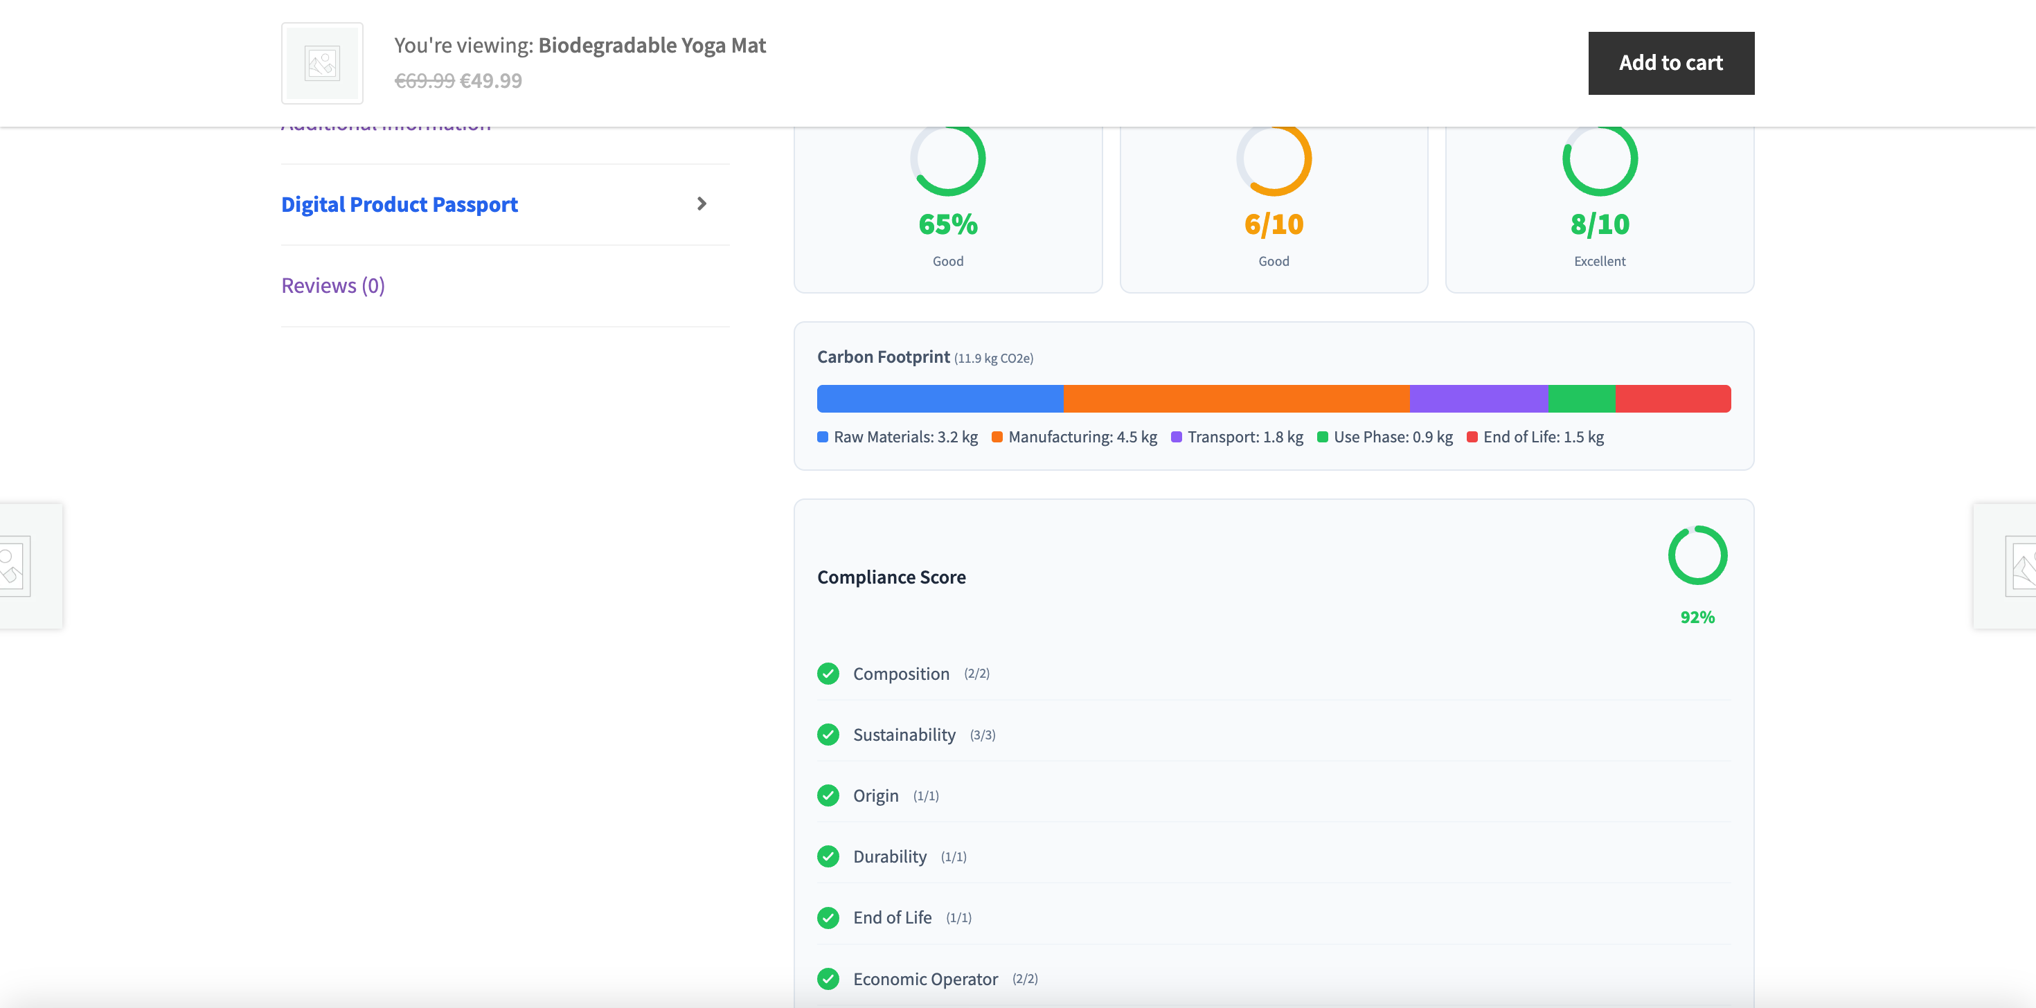This screenshot has height=1008, width=2036.
Task: Click the blue Raw Materials bar segment
Action: coord(940,399)
